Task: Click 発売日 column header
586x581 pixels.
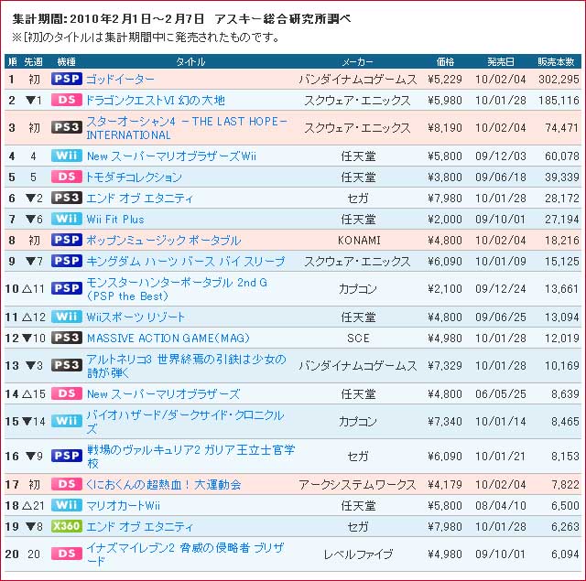Action: pyautogui.click(x=501, y=61)
